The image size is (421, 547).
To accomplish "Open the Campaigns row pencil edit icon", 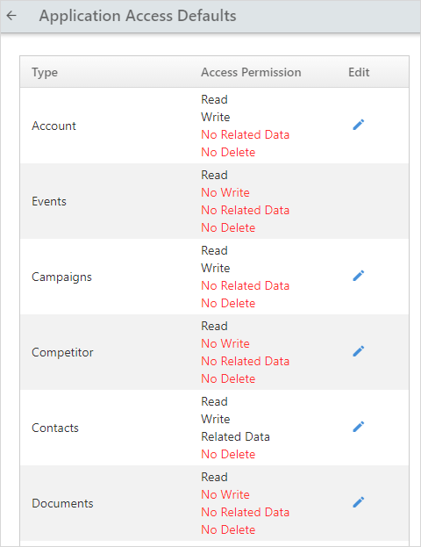I will click(x=358, y=276).
